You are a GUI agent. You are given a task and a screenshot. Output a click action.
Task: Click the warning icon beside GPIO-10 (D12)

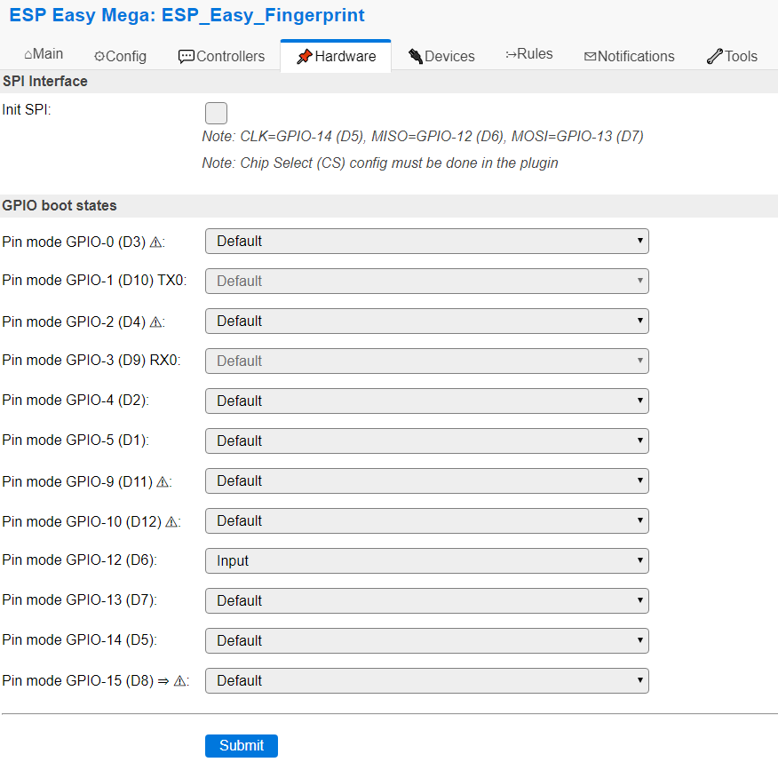tap(171, 521)
